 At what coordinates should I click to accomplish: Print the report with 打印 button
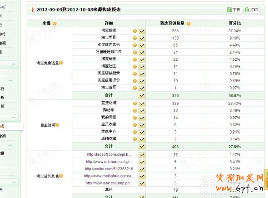251,10
